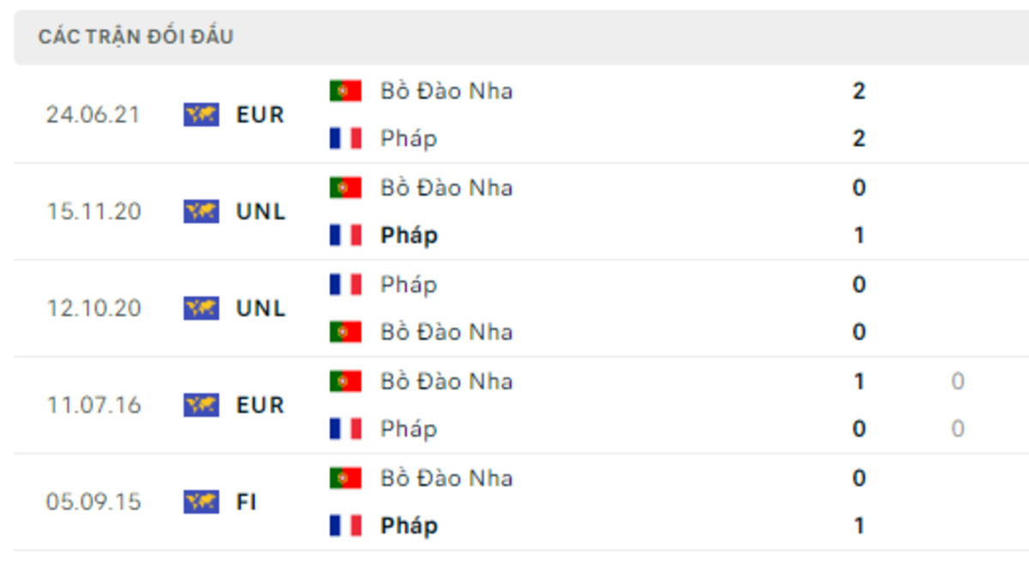Click the FI competition label
This screenshot has height=573, width=1029.
[247, 503]
